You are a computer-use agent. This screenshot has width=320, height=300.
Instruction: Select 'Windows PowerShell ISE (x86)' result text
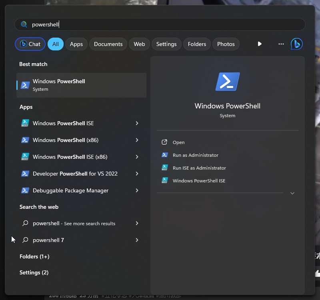[x=70, y=157]
